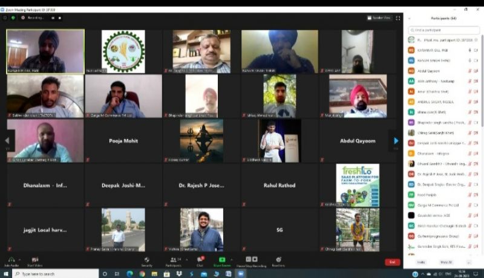Select Rahul Rathod video tile

pos(280,185)
